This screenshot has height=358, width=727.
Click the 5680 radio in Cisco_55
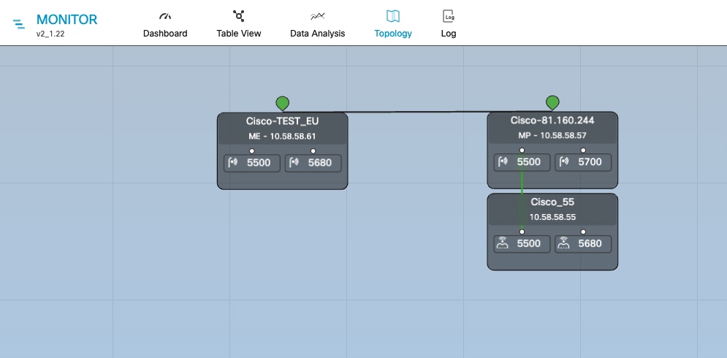pyautogui.click(x=583, y=244)
